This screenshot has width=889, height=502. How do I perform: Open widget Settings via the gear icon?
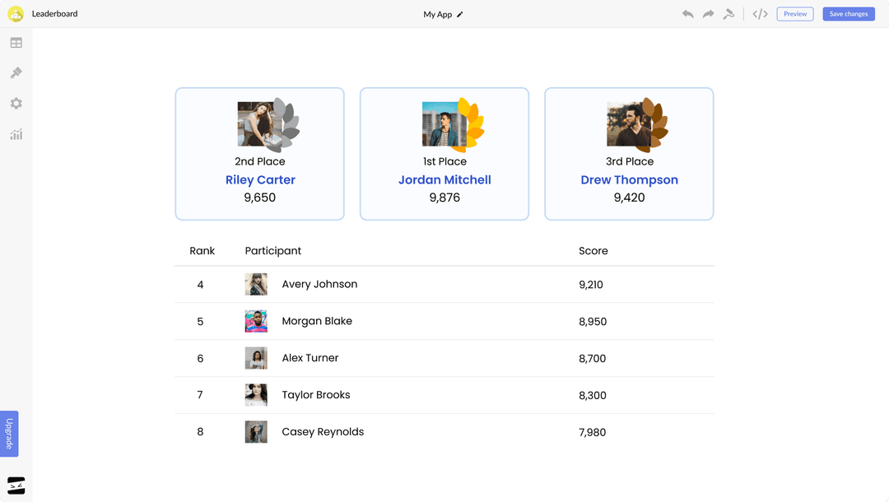click(x=15, y=103)
